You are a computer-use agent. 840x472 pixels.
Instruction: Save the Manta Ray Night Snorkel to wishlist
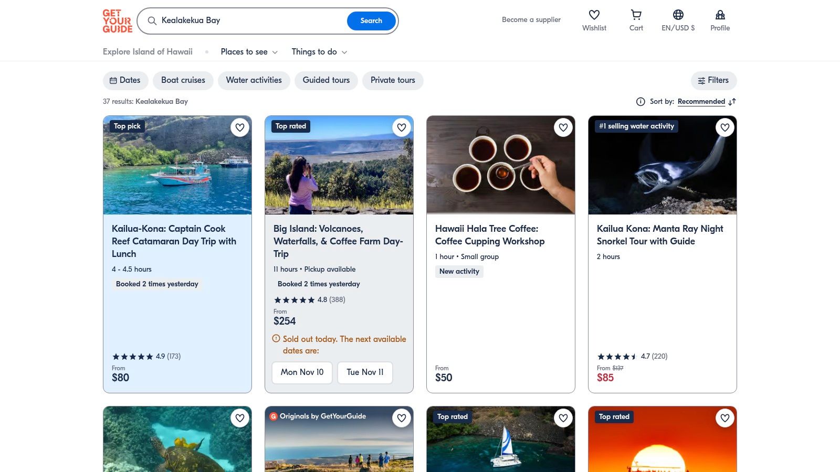725,127
